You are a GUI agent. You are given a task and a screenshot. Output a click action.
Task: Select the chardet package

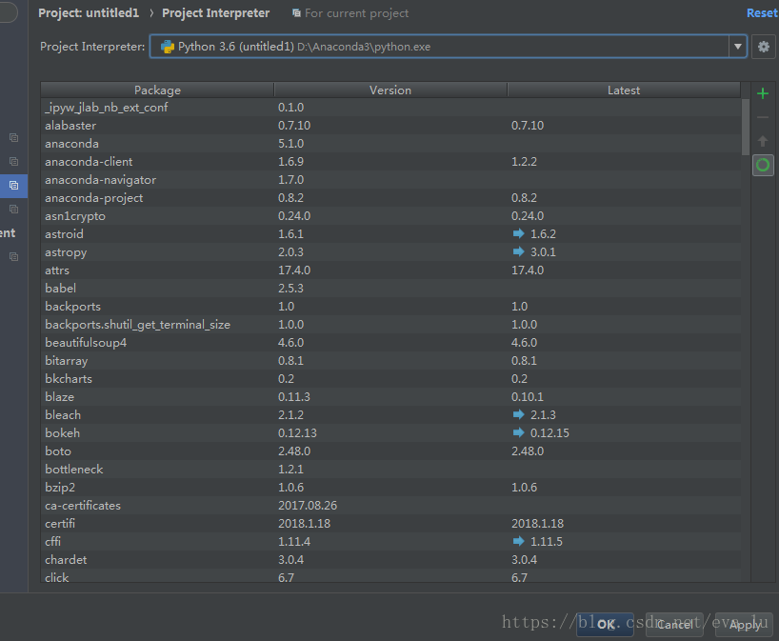pos(66,560)
